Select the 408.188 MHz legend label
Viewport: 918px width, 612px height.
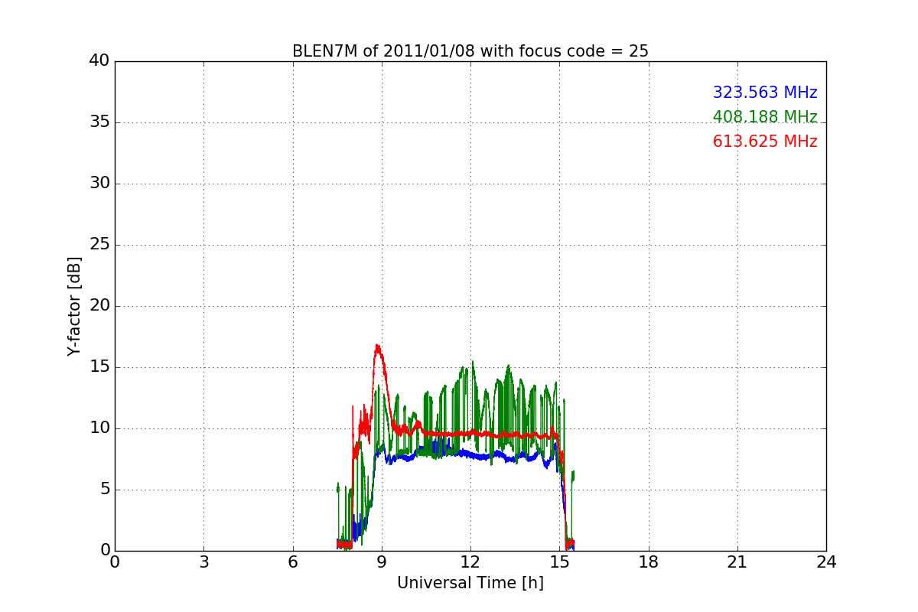(765, 117)
